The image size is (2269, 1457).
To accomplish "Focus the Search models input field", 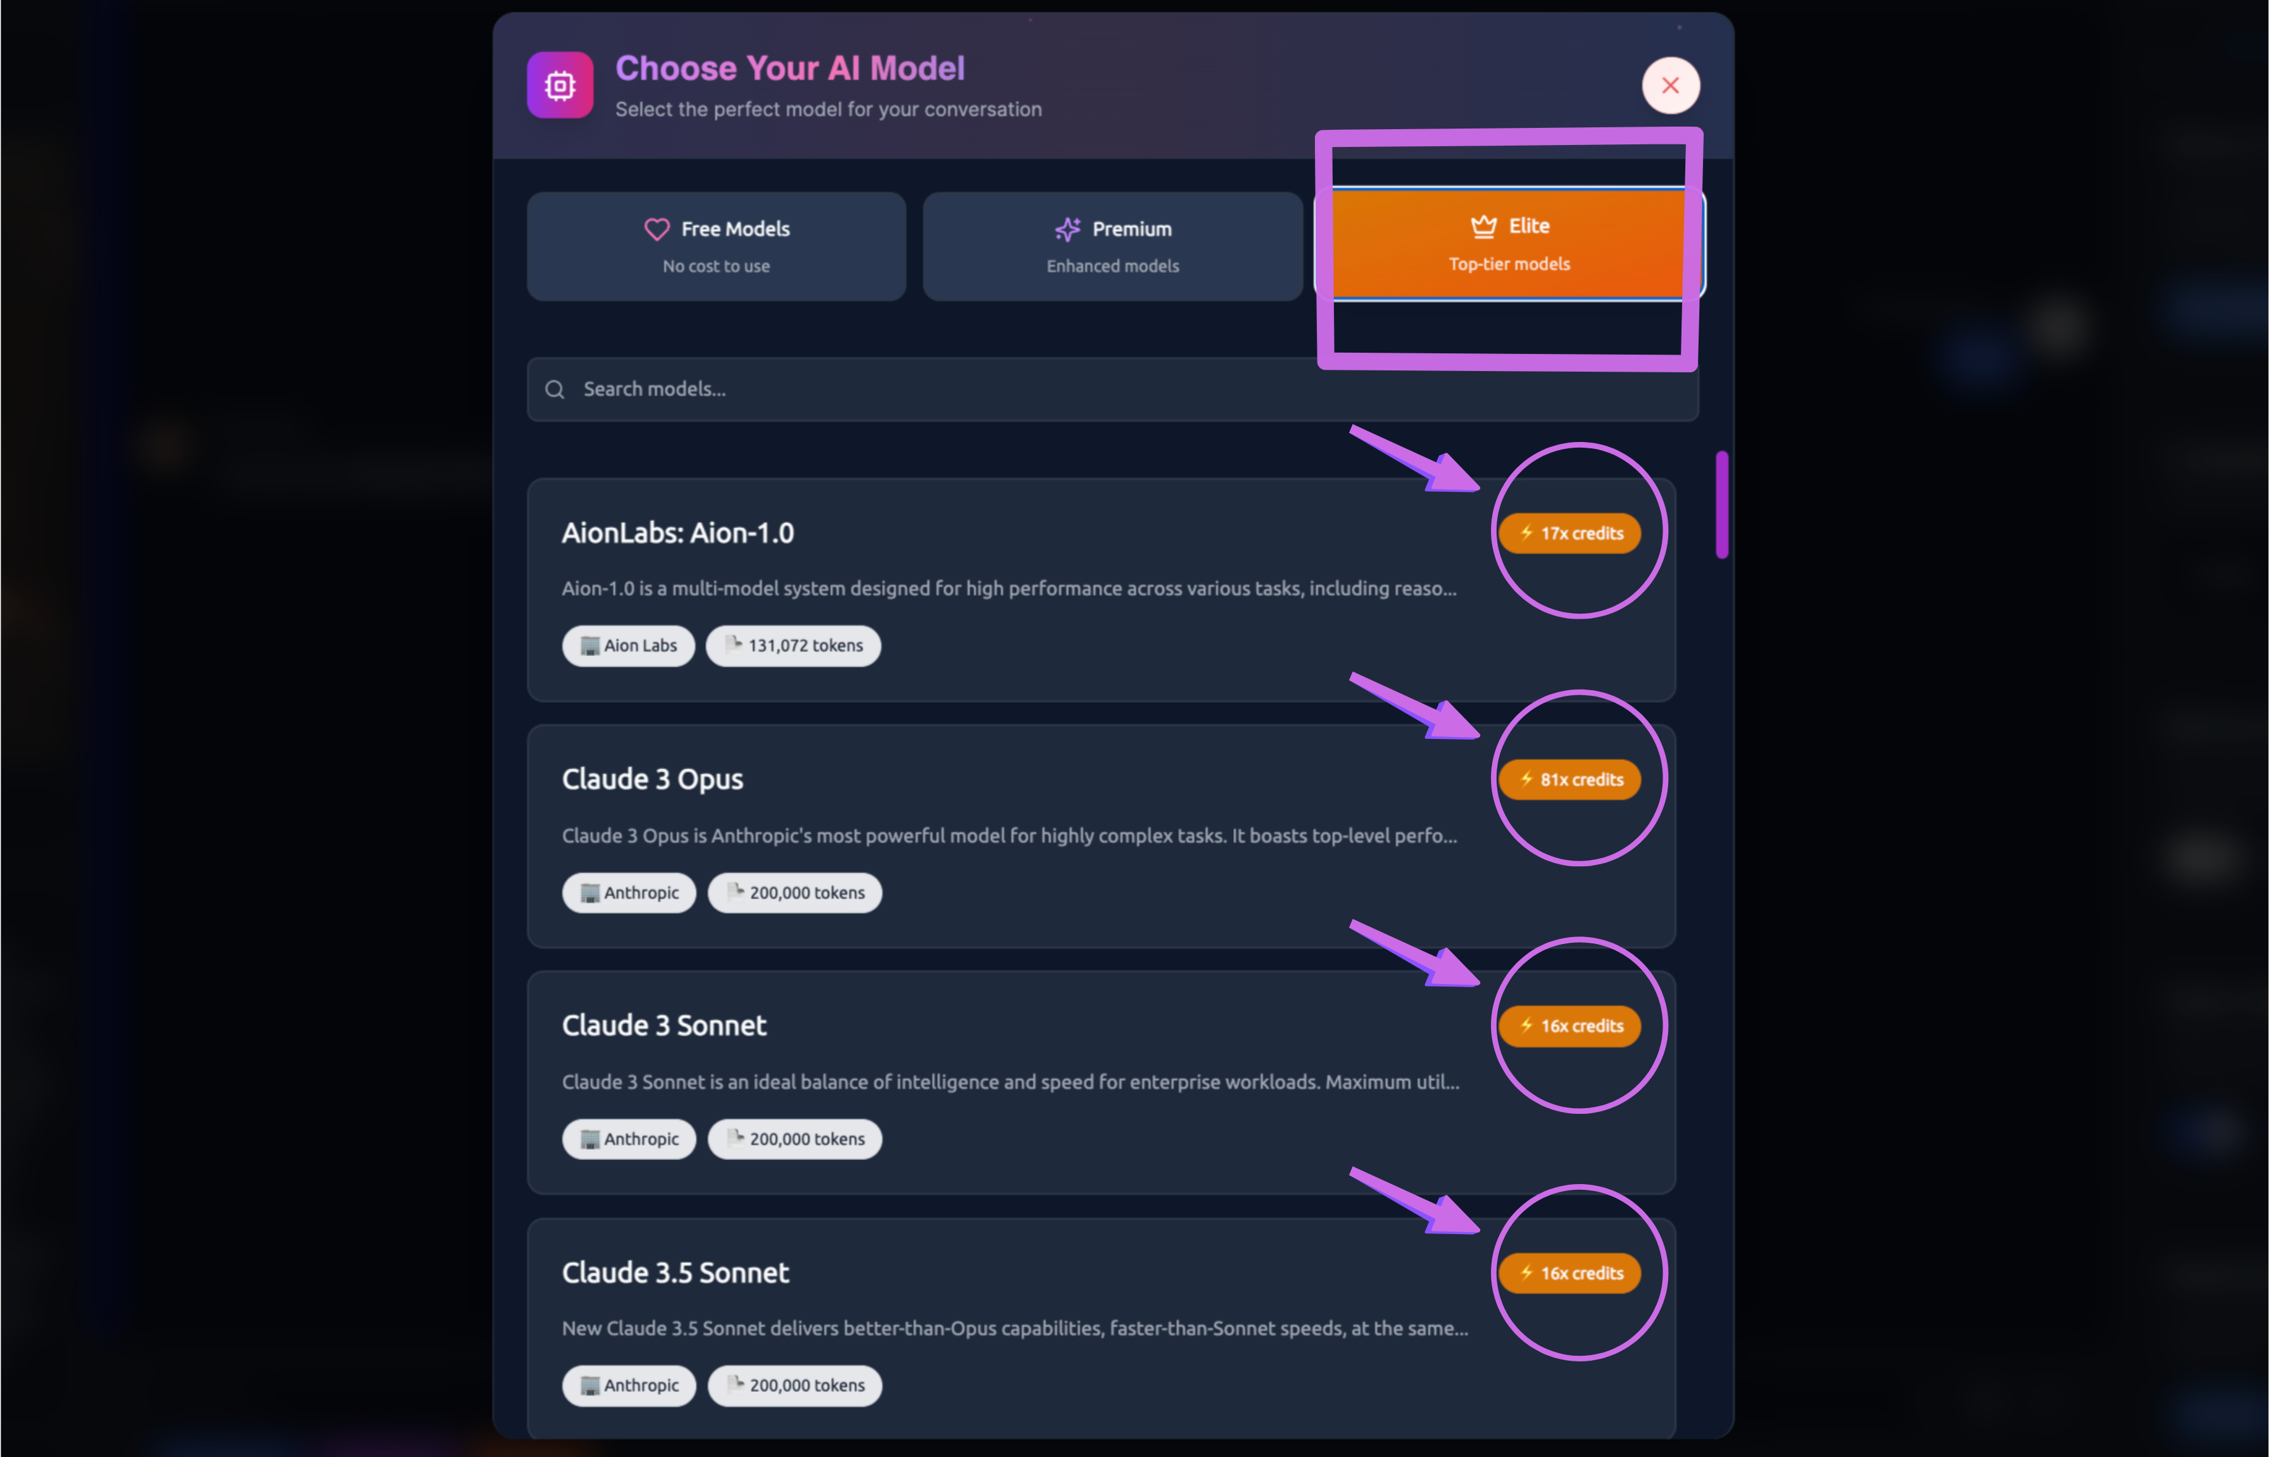I will coord(946,390).
